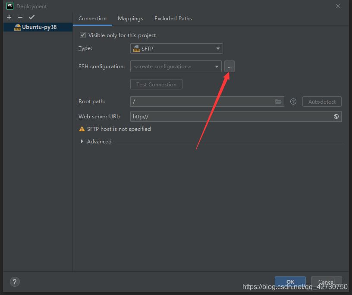Viewport: 352px width, 295px height.
Task: Open web server URL in browser globe icon
Action: [336, 117]
